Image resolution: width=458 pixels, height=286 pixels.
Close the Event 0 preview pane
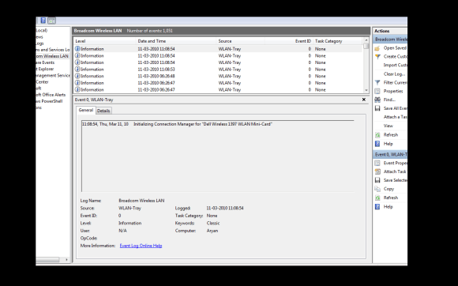click(364, 100)
